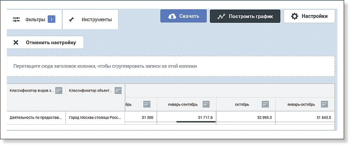Click the X icon in Отменить настройку
The width and height of the screenshot is (350, 145).
click(x=16, y=43)
